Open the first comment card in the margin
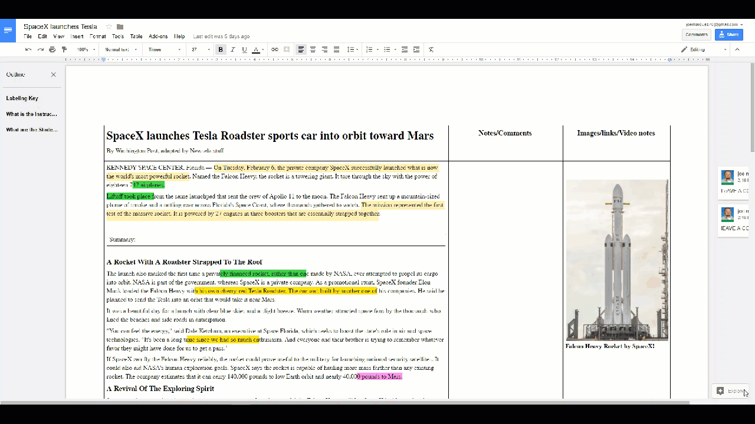The width and height of the screenshot is (755, 424). 734,182
